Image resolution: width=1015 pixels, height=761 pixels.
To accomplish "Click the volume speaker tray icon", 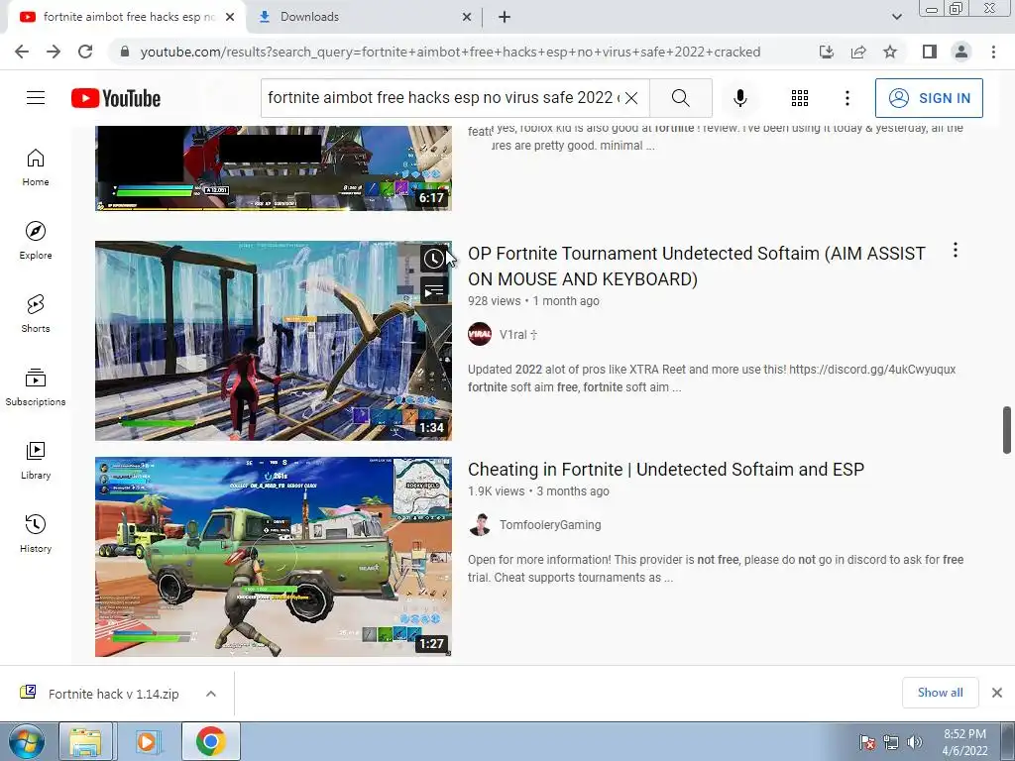I will click(915, 742).
